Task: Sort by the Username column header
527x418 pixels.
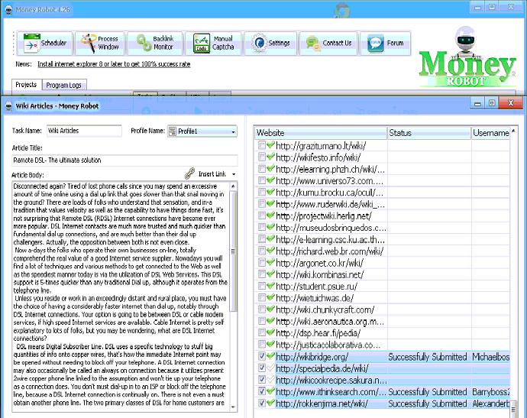Action: click(x=491, y=133)
